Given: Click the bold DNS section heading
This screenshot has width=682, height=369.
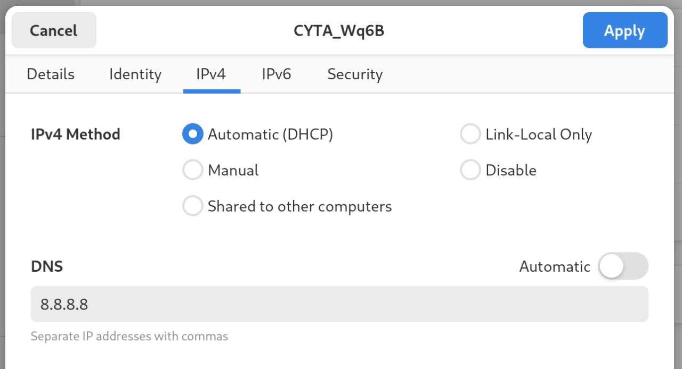Looking at the screenshot, I should (47, 266).
